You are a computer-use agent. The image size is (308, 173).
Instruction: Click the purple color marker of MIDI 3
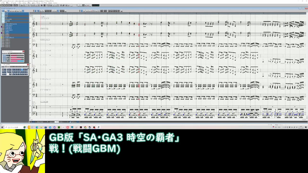pos(1,27)
